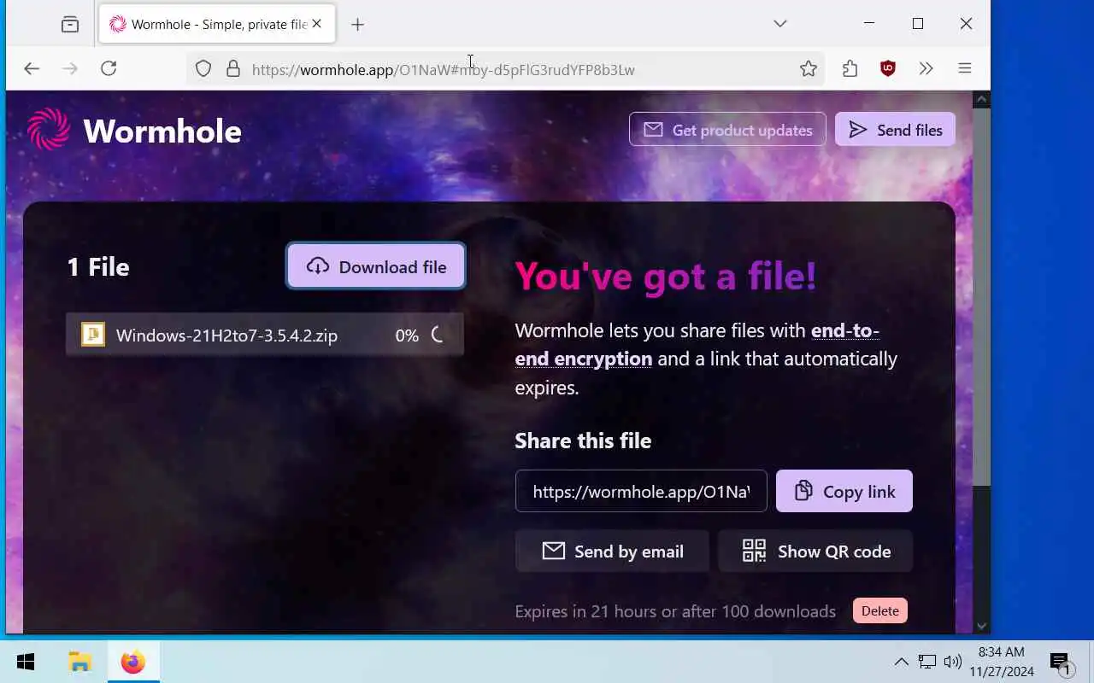Focus the wormhole.app address bar
This screenshot has height=683, width=1094.
tap(504, 69)
